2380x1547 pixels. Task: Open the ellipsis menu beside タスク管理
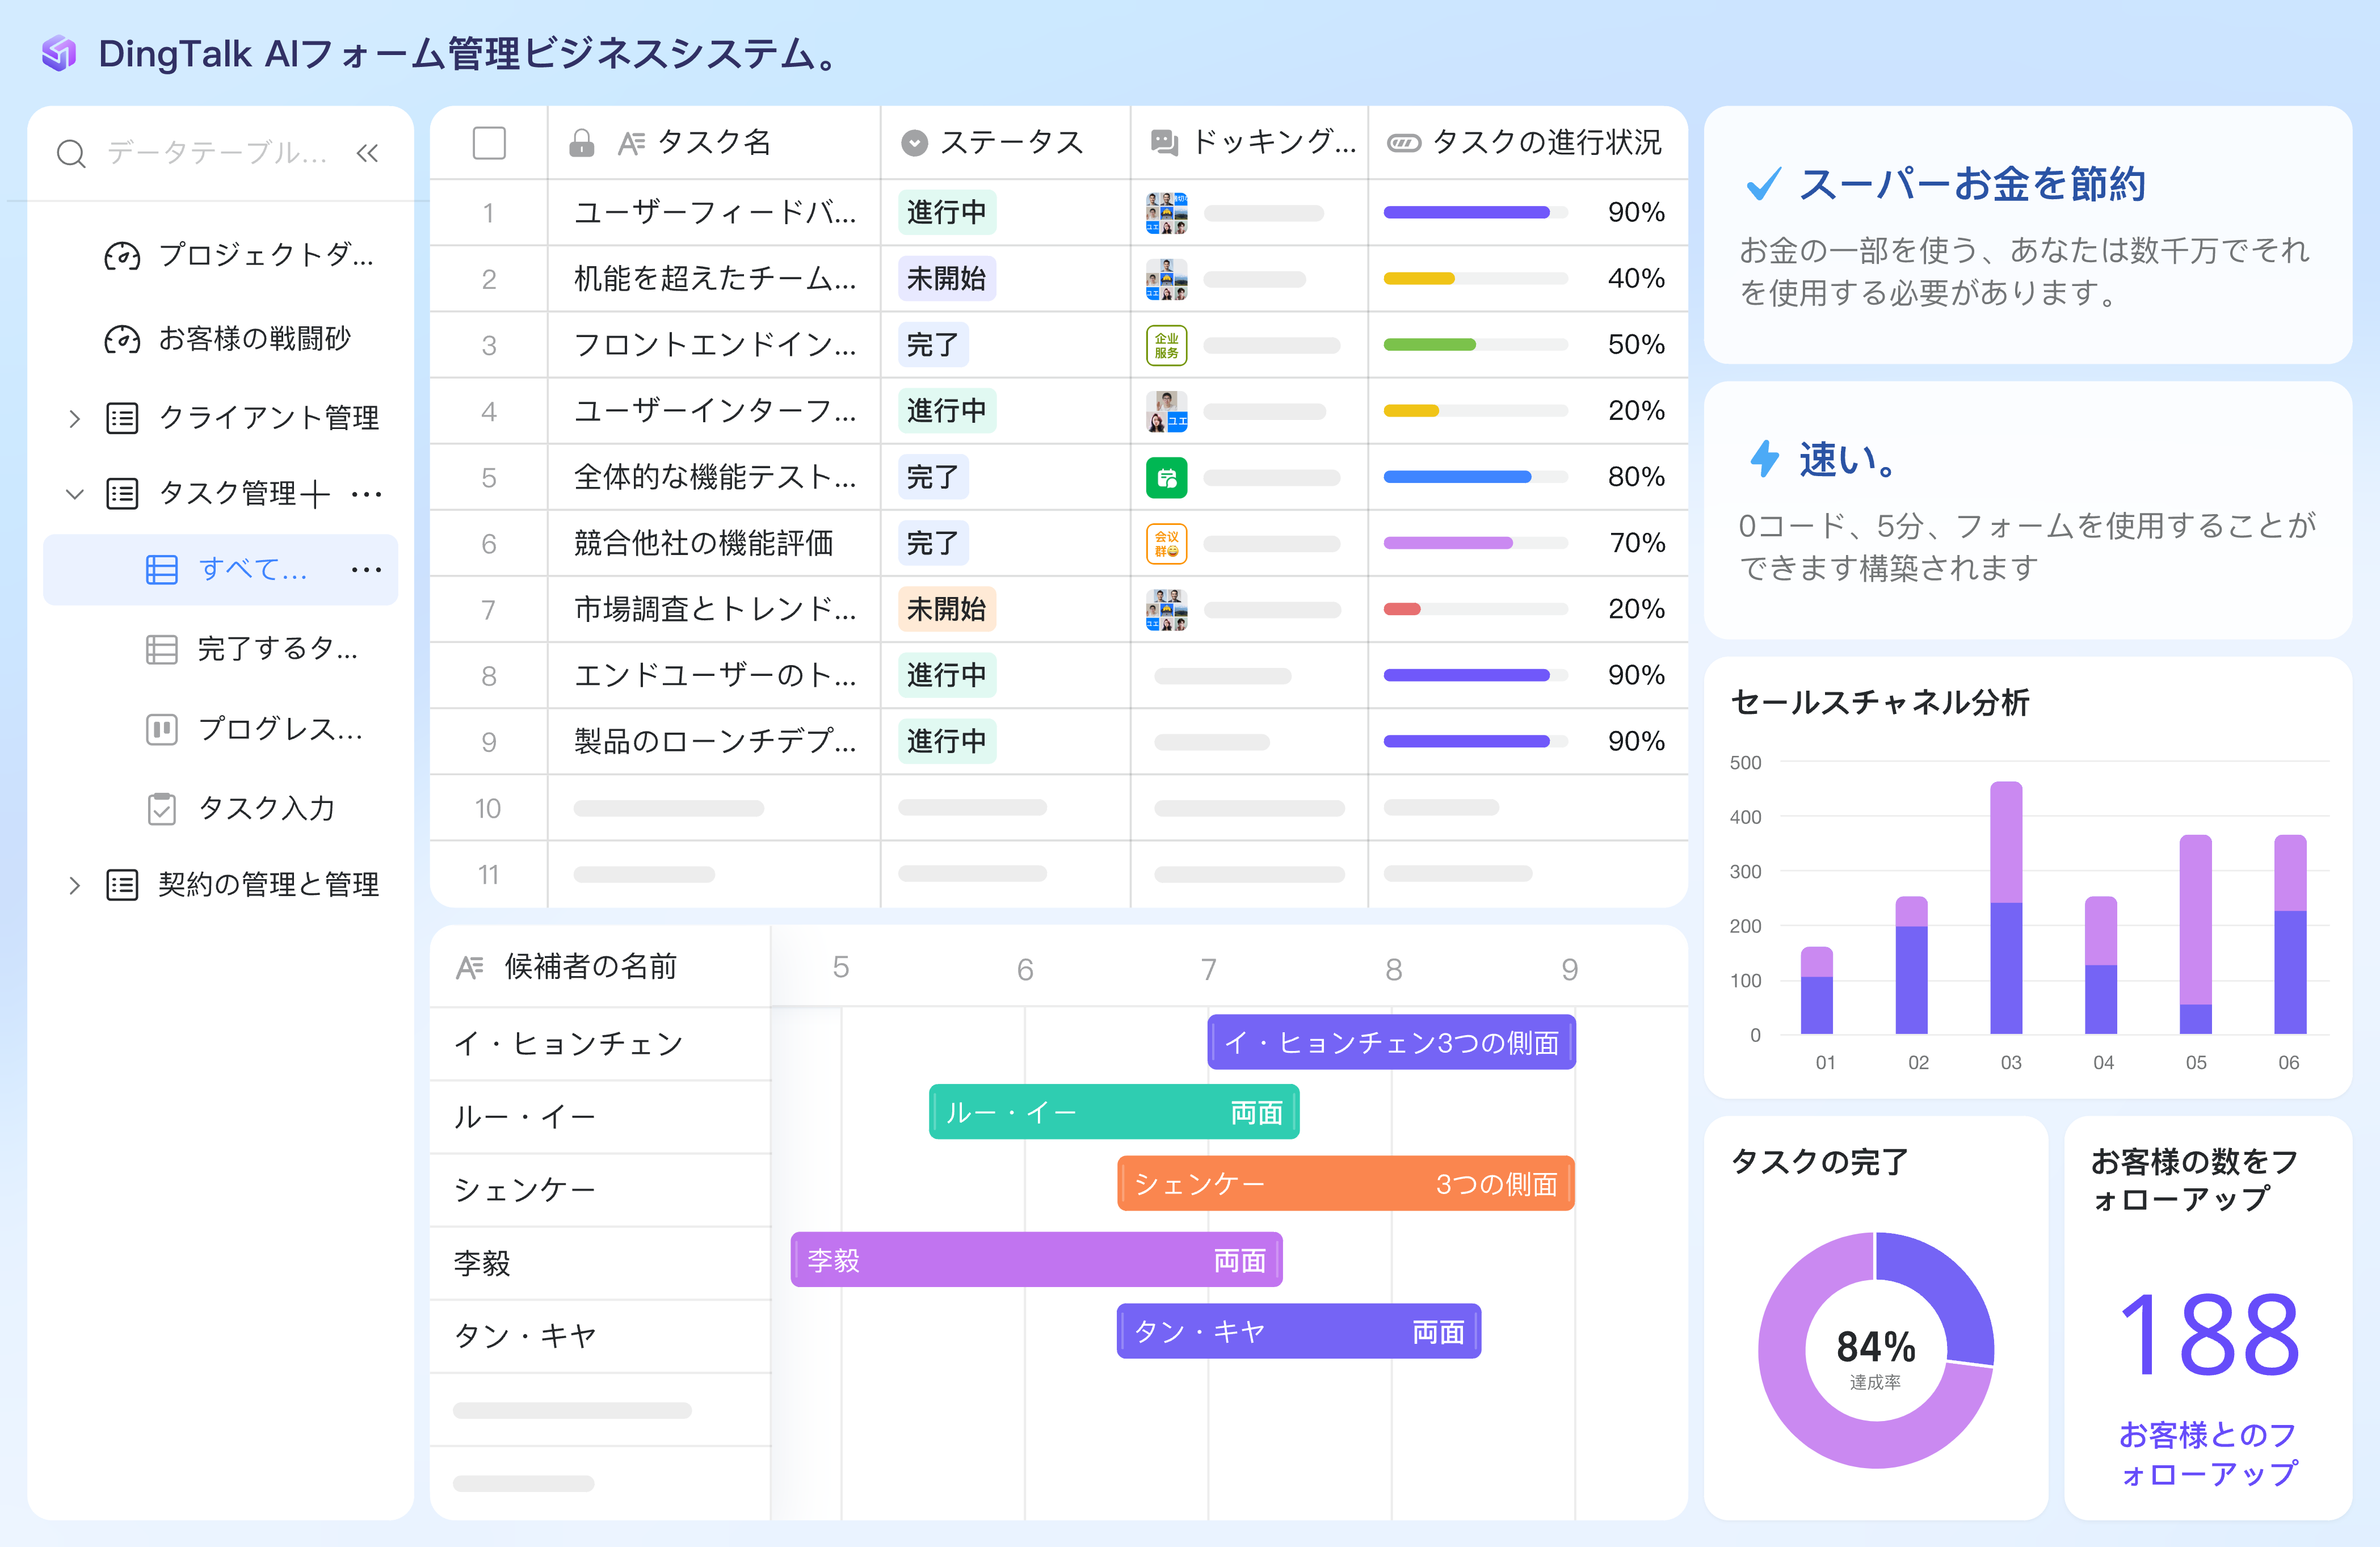point(366,492)
